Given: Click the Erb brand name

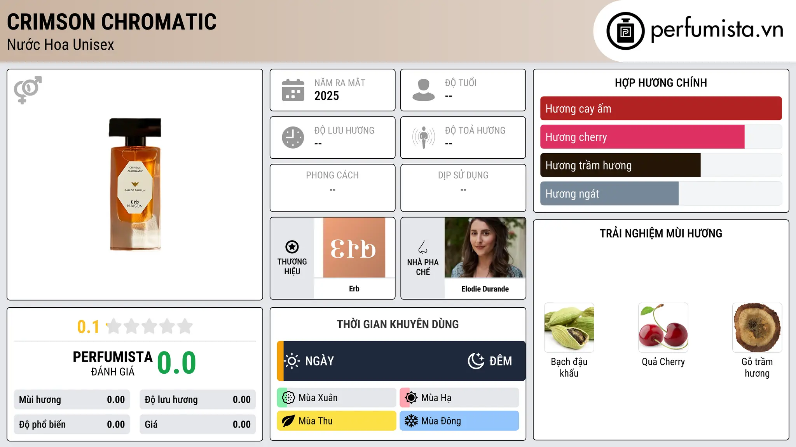Looking at the screenshot, I should click(x=354, y=289).
